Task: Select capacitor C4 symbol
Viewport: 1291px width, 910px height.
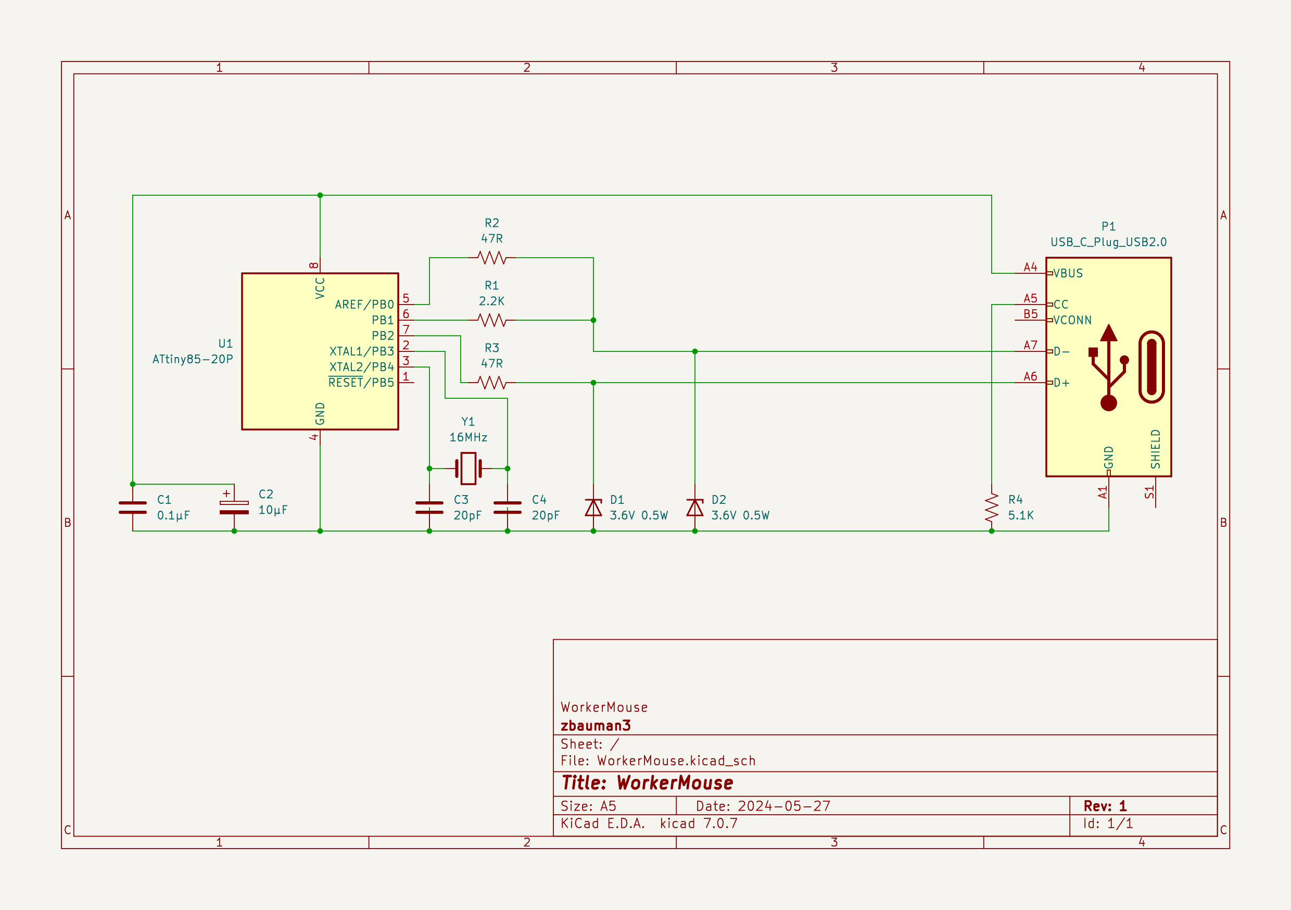Action: point(507,507)
